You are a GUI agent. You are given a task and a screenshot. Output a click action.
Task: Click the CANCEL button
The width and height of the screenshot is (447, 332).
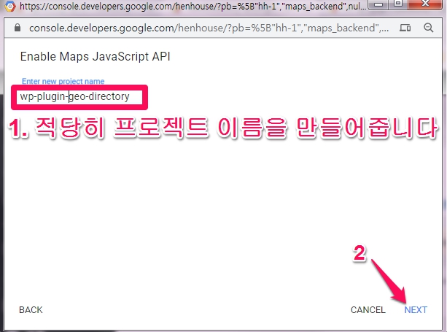pos(368,310)
